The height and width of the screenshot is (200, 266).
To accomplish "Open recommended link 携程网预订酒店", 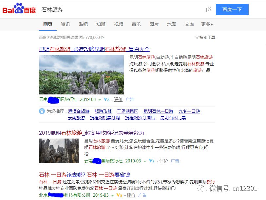I will click(140, 118).
